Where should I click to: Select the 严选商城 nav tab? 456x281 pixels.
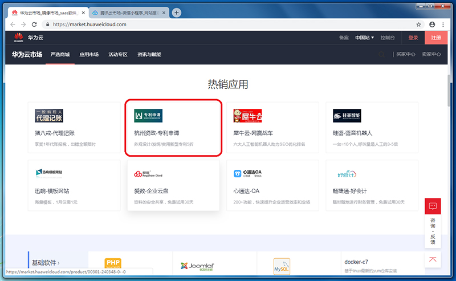[60, 54]
